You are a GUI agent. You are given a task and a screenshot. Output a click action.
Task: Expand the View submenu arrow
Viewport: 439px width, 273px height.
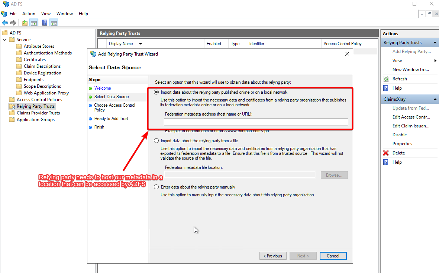pos(435,60)
